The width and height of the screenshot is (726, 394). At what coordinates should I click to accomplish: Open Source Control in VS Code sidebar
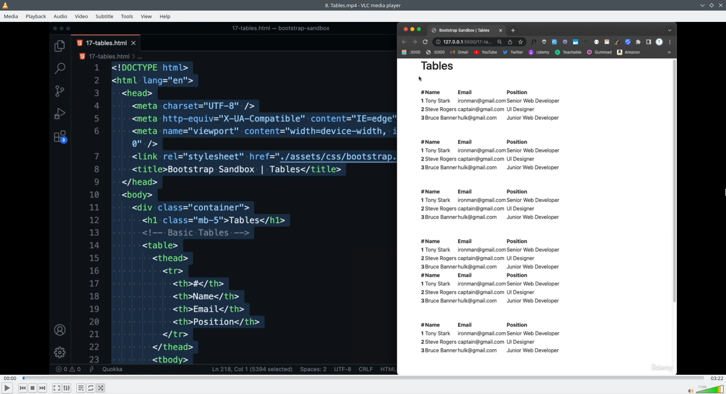coord(60,91)
